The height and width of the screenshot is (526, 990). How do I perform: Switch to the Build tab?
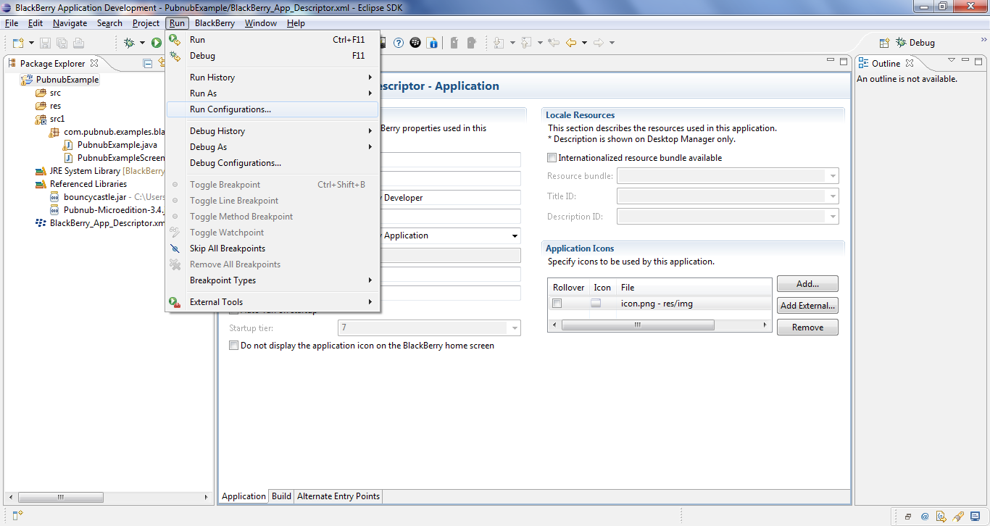click(281, 496)
